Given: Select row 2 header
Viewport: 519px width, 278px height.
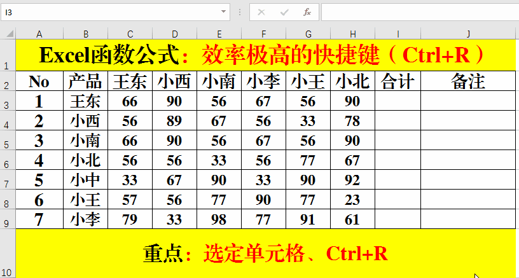Looking at the screenshot, I should click(8, 81).
